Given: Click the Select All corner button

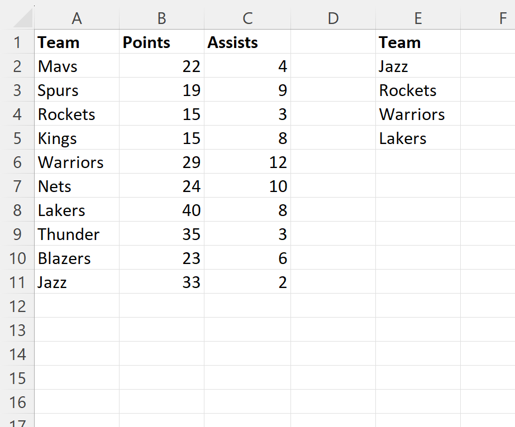Looking at the screenshot, I should pos(22,18).
